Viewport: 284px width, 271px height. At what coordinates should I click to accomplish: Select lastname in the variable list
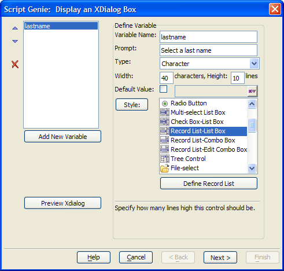click(x=61, y=26)
